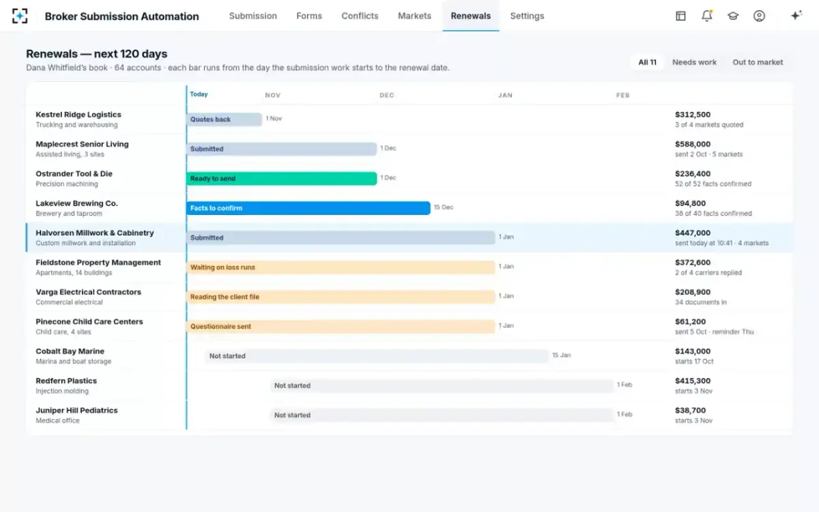Show All 11 renewals filter

pyautogui.click(x=647, y=62)
